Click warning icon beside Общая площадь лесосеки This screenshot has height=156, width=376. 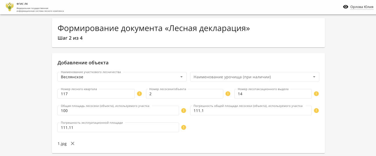click(184, 110)
